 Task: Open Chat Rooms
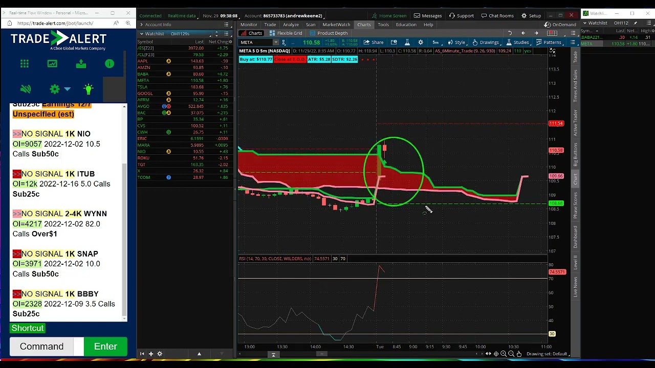497,16
